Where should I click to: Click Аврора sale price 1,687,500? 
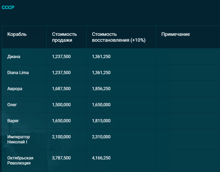coord(61,89)
